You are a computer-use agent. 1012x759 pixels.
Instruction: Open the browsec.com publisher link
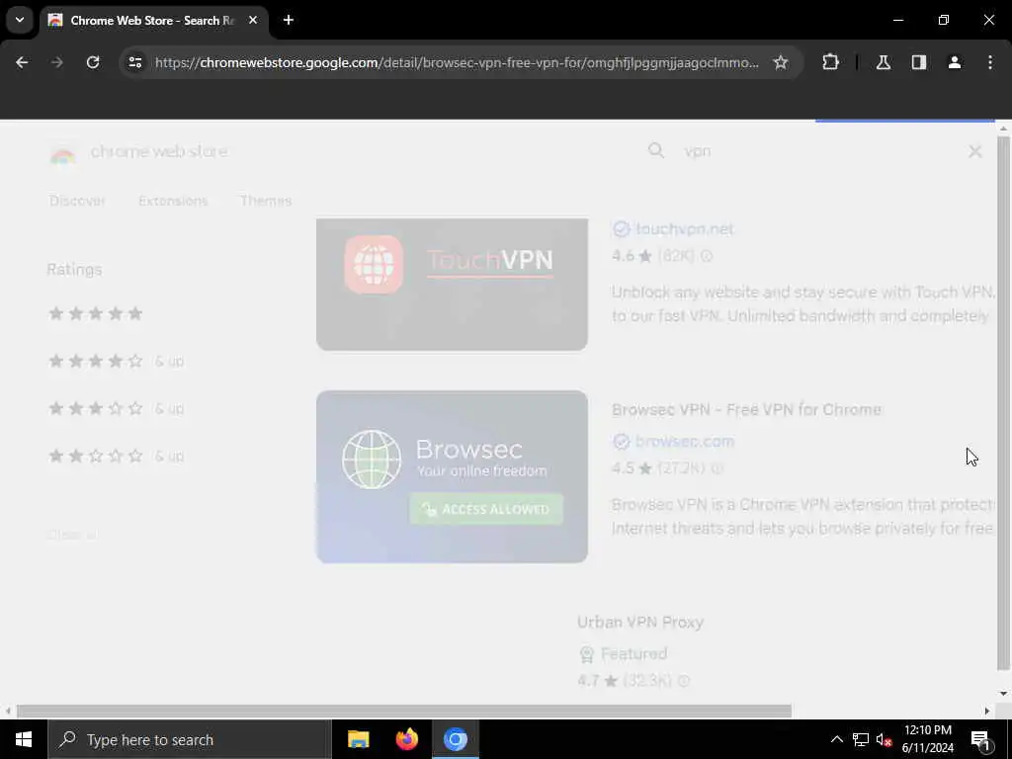coord(685,442)
